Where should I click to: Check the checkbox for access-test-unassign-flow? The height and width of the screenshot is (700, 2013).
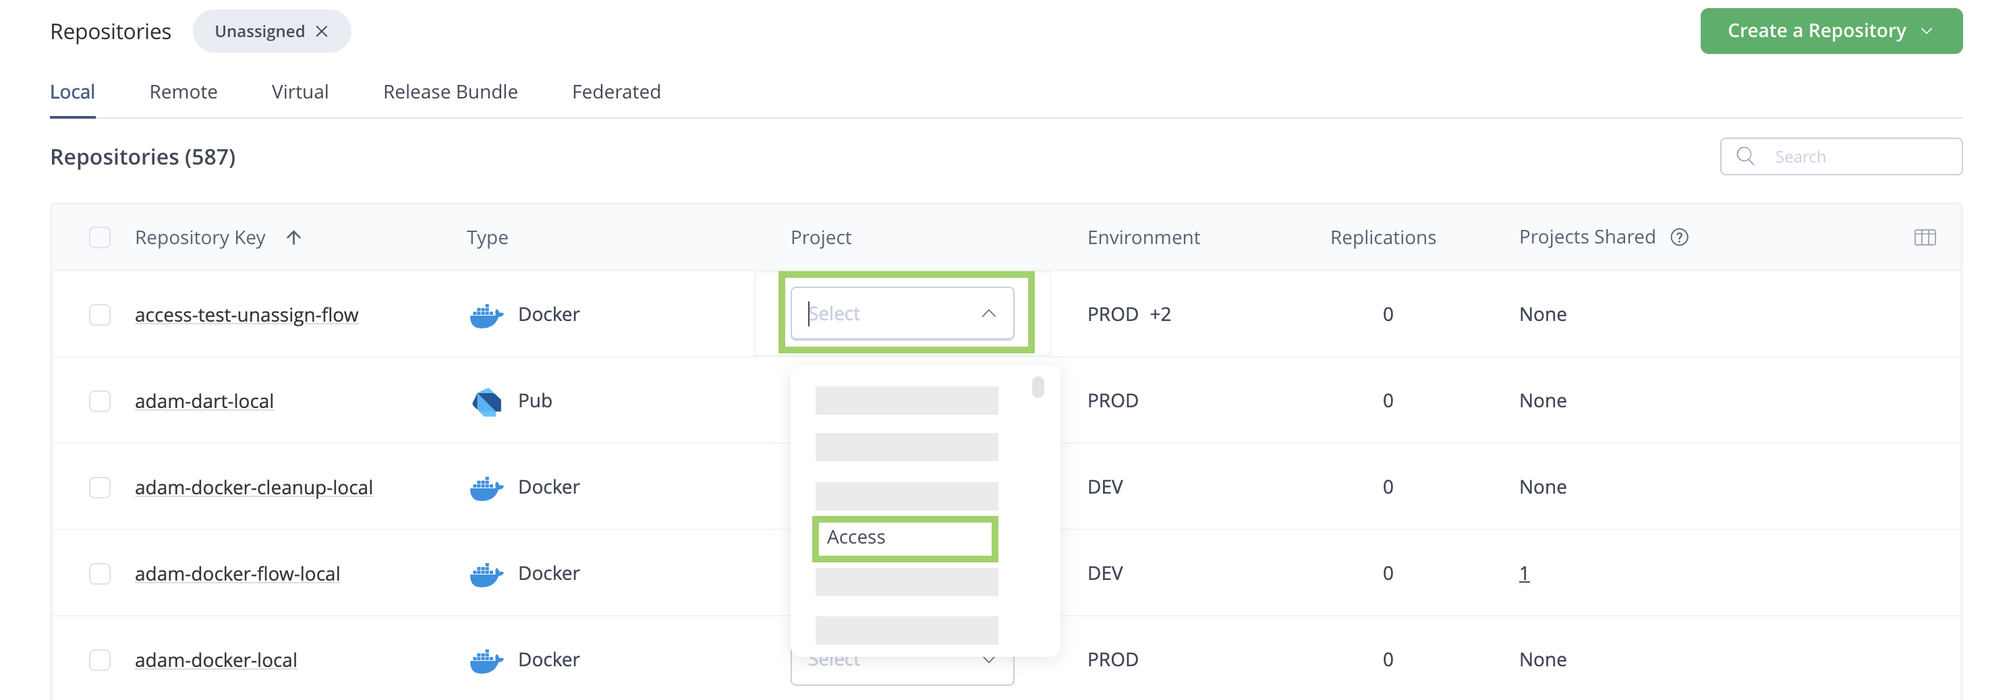[x=99, y=314]
